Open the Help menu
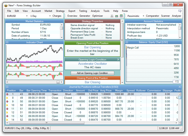188x136 pixels. coord(116,11)
